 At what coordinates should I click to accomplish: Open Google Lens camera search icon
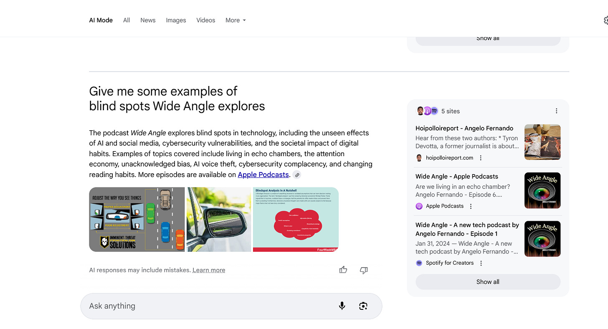pyautogui.click(x=363, y=306)
